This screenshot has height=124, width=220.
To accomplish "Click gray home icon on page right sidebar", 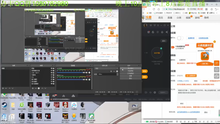I will (x=217, y=69).
